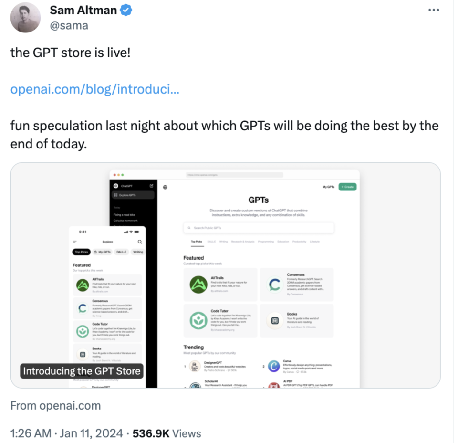Click the mobile Explore search magnifier icon

(x=140, y=242)
